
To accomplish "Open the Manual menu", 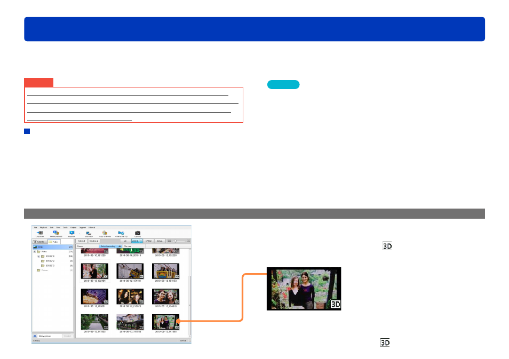I will click(92, 228).
